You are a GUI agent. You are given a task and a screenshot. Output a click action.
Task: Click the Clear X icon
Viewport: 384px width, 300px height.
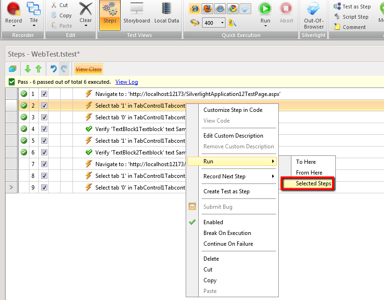click(86, 9)
